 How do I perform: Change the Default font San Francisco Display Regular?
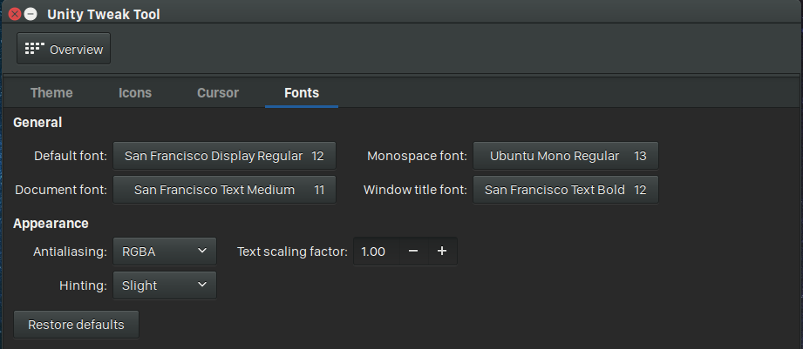pos(224,156)
